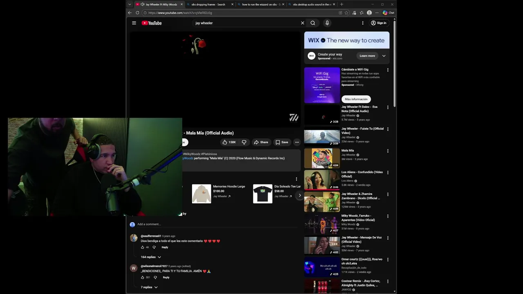Play 'Jay Wheeler - Fuiste Tu' recommended video
This screenshot has height=294, width=523.
[322, 137]
